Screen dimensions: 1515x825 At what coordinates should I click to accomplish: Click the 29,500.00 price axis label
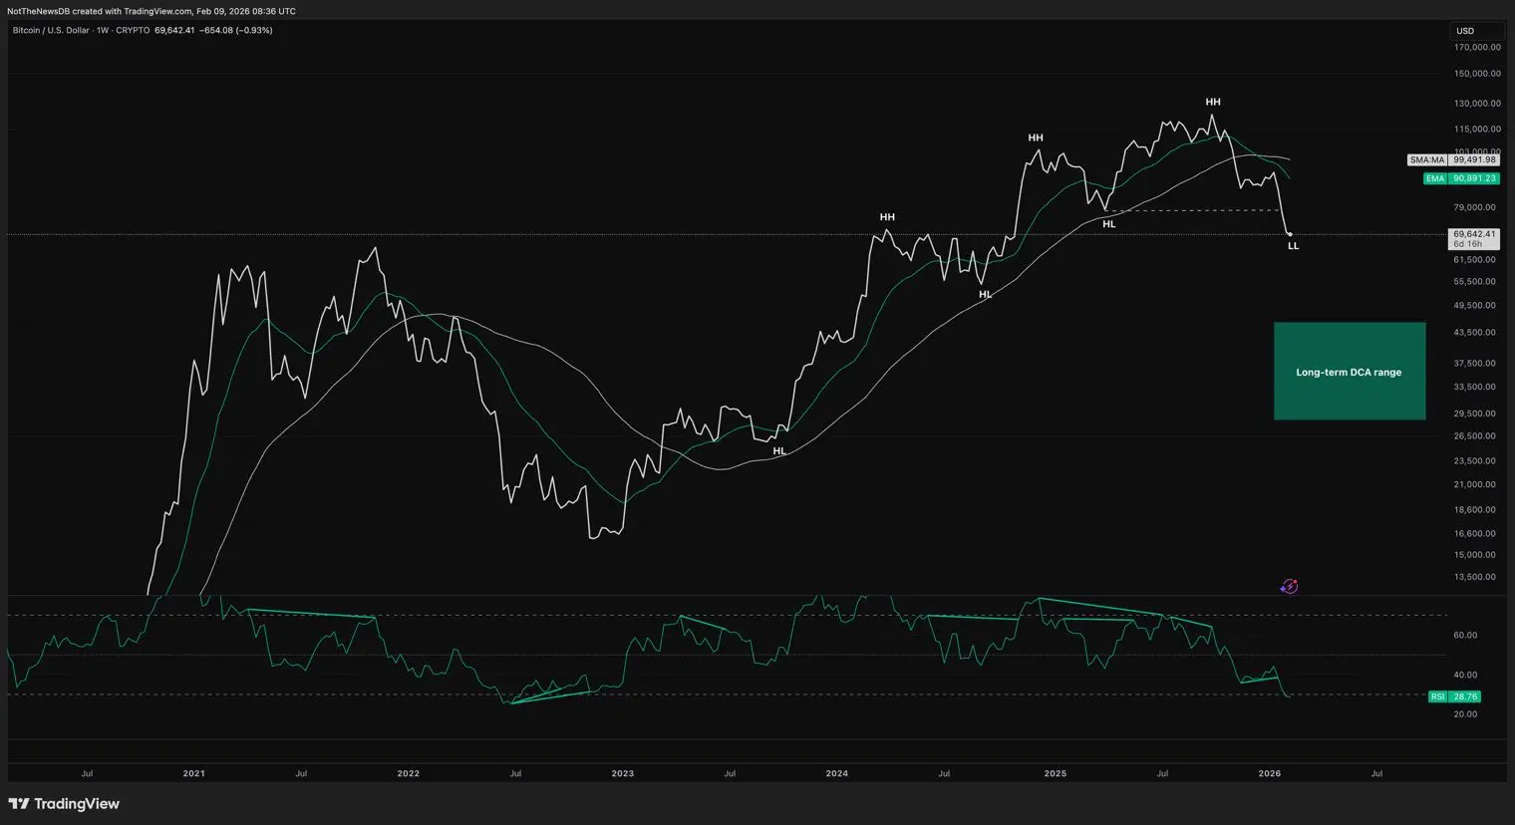click(x=1475, y=413)
